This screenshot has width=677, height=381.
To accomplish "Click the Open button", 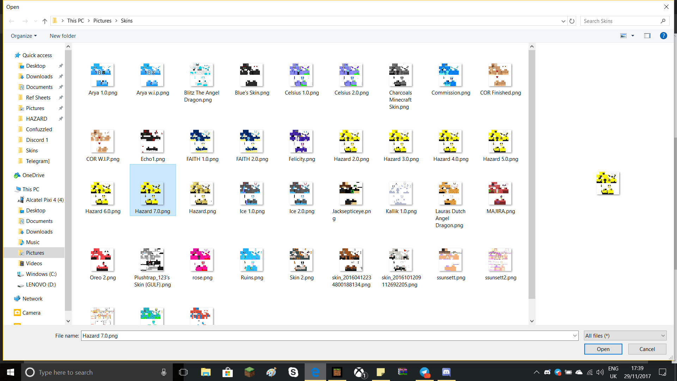I will pos(603,349).
